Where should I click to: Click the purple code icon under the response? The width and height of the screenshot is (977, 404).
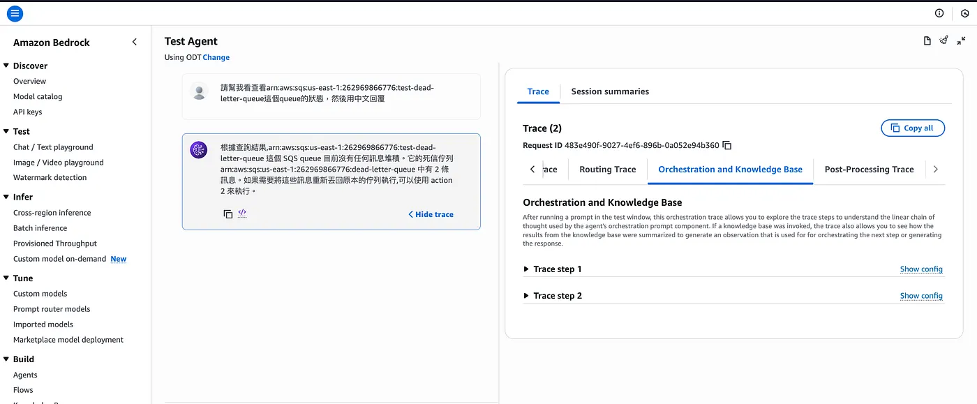tap(242, 214)
